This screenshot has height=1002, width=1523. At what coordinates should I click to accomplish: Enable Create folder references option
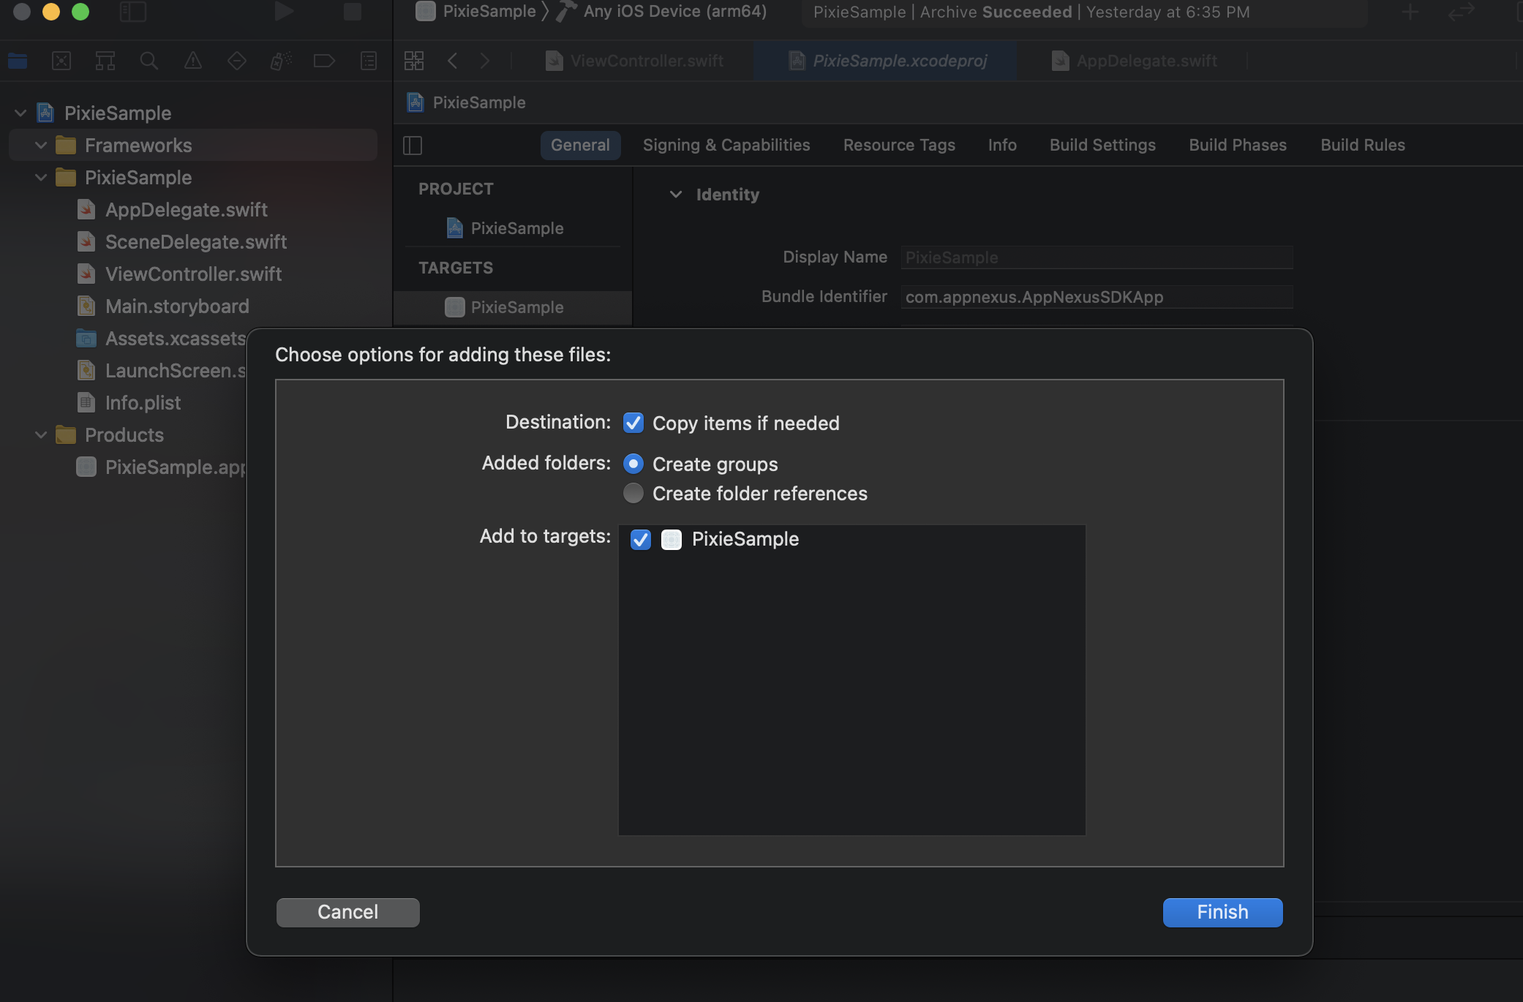pyautogui.click(x=632, y=493)
